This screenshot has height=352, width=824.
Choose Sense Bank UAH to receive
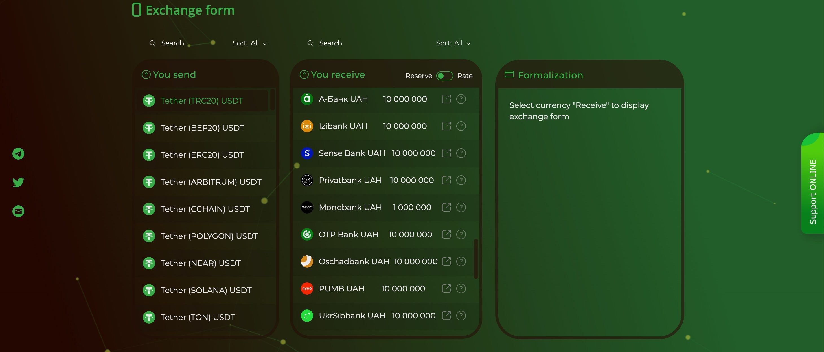point(352,153)
